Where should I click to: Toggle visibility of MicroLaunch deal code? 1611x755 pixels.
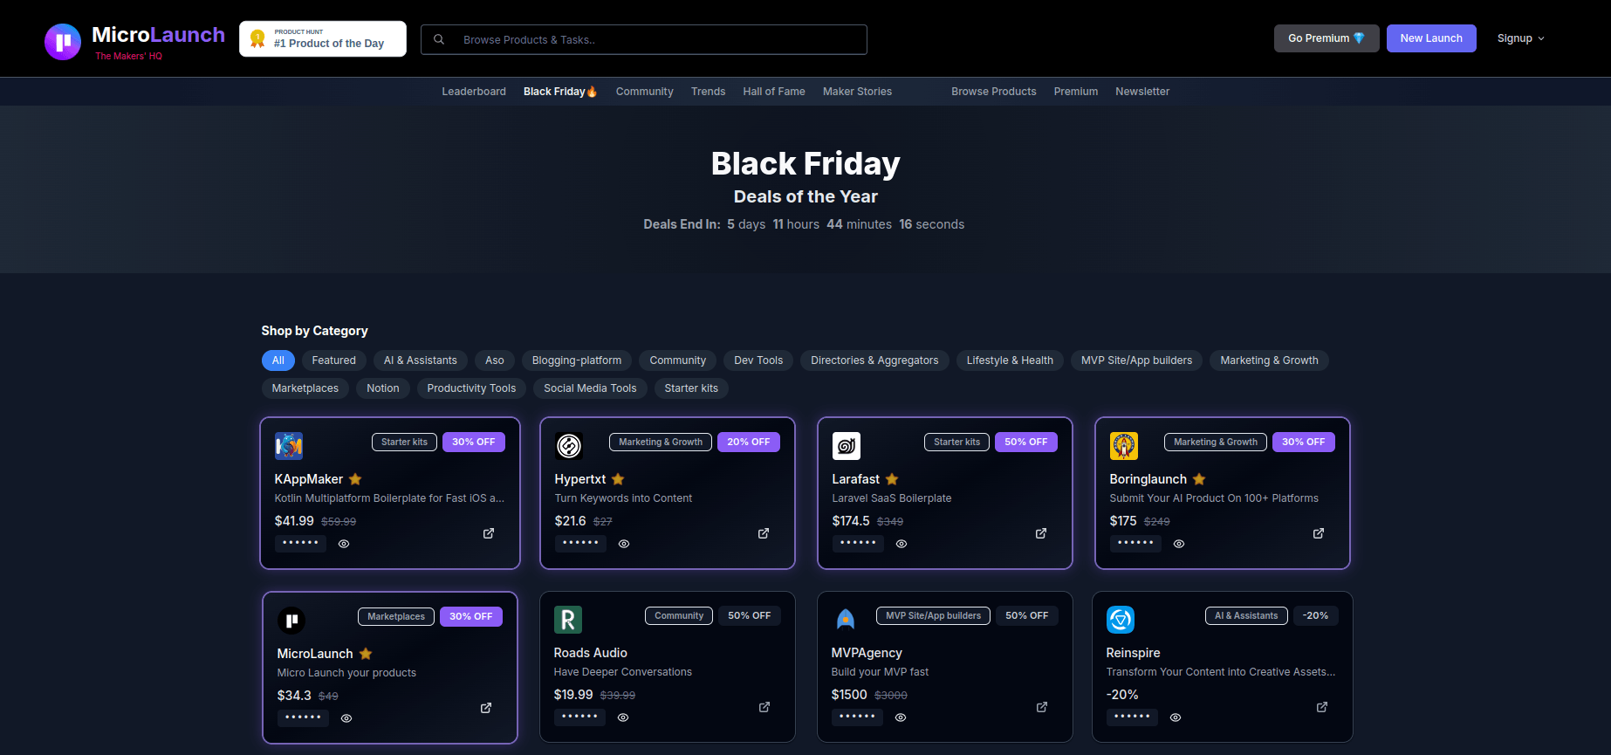click(346, 718)
